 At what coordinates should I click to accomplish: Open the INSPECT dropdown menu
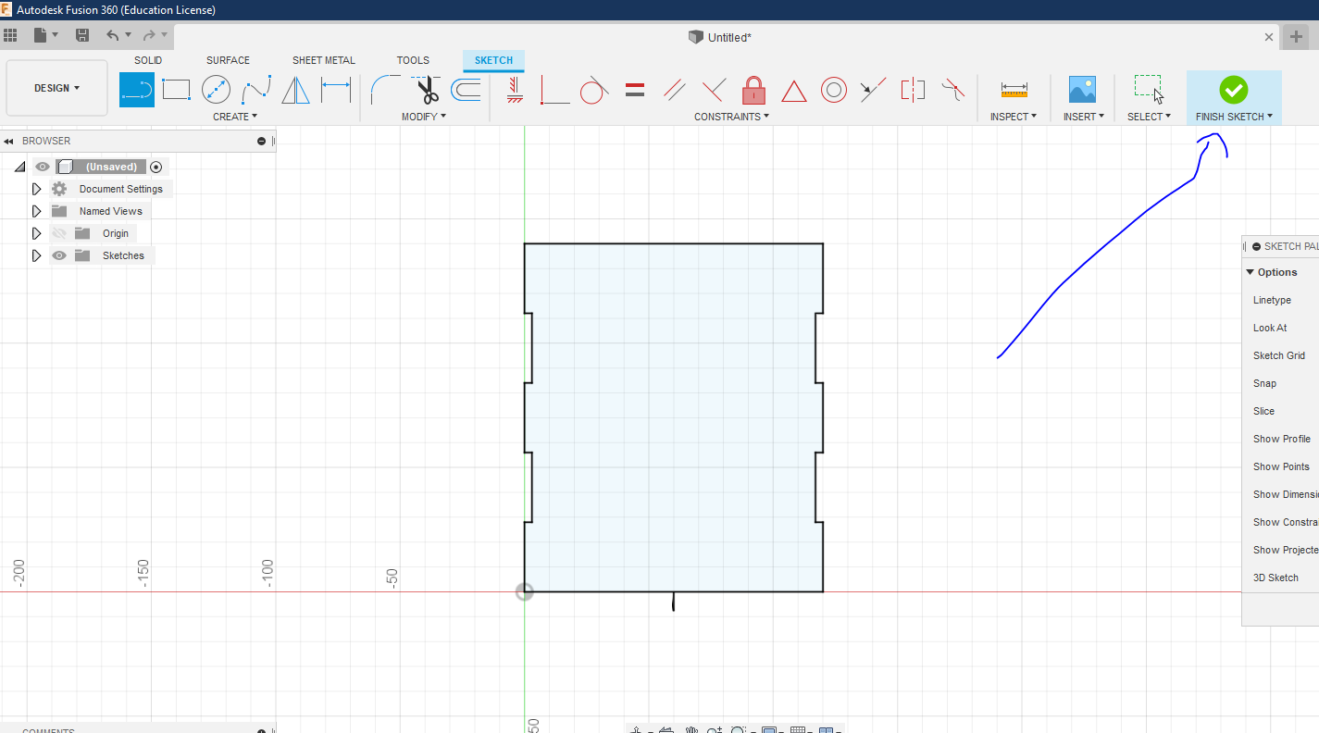click(x=1014, y=117)
